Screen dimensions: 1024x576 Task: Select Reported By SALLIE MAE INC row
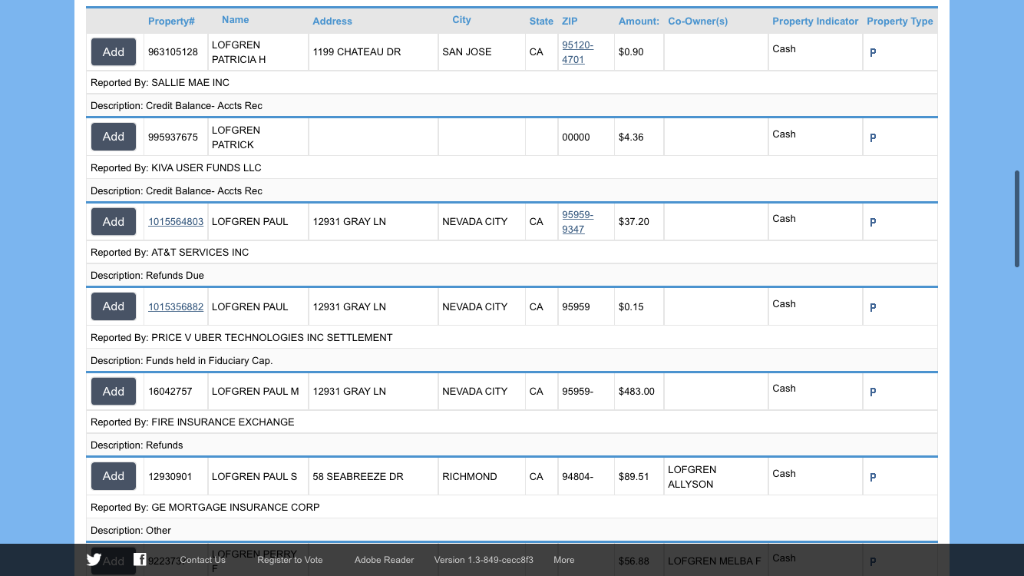pos(512,82)
